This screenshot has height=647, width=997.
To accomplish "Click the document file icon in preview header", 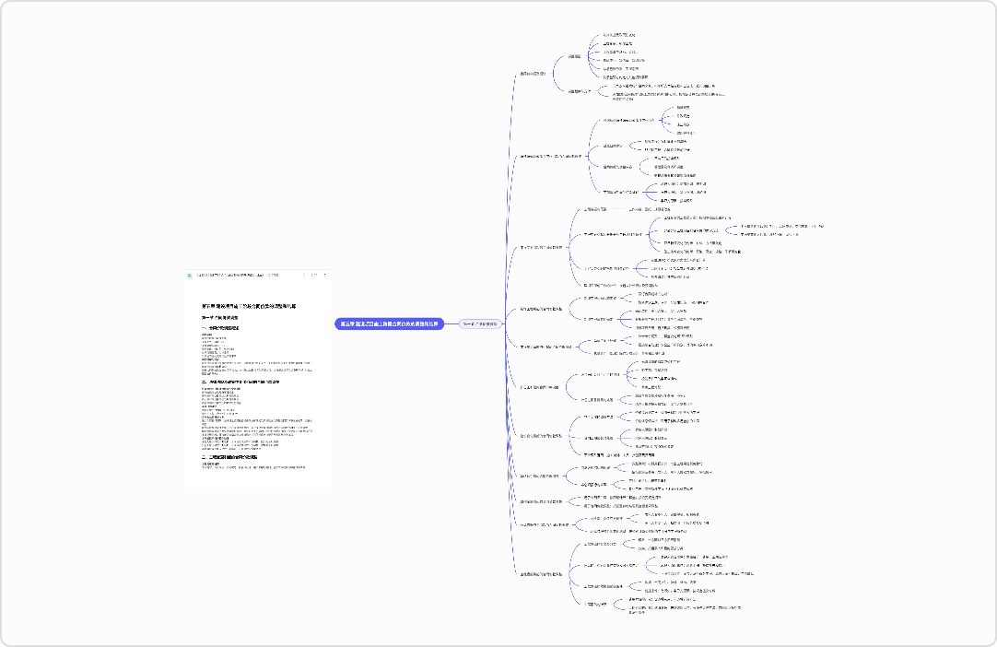I will [190, 275].
